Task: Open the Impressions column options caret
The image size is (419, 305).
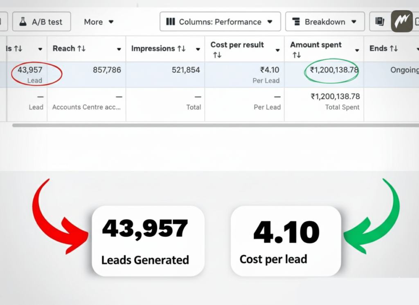Action: pos(198,49)
